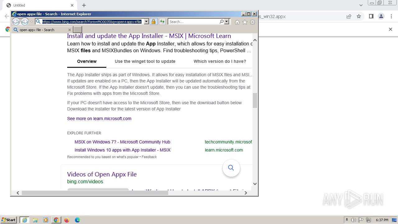The image size is (398, 224).
Task: Click bing.com/videos link
Action: [x=85, y=182]
